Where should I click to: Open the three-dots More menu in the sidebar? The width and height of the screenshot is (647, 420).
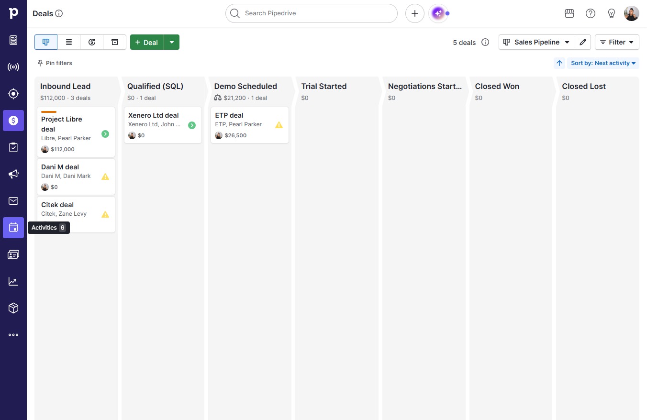pyautogui.click(x=13, y=335)
